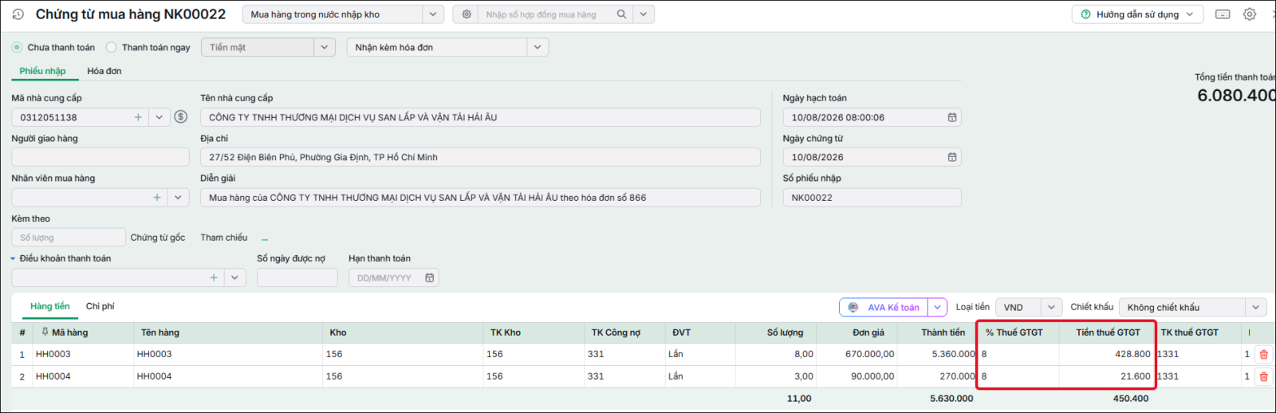Click plus icon for Điều khoản thanh toán
1276x413 pixels.
(214, 277)
